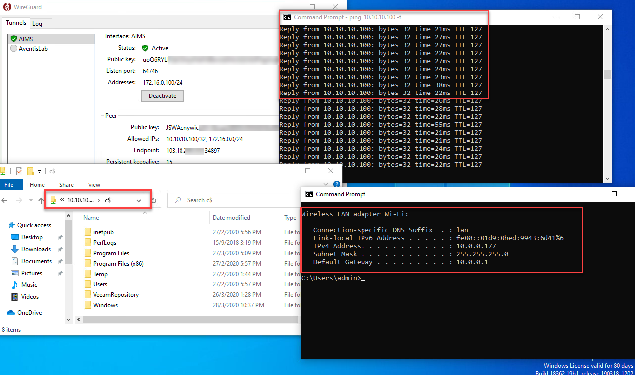Screen dimensions: 635x375
Task: Click the New Folder icon in Quick Access Toolbar
Action: tap(30, 171)
